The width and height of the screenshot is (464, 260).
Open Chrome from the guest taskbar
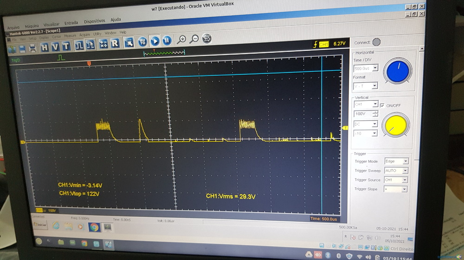point(94,227)
